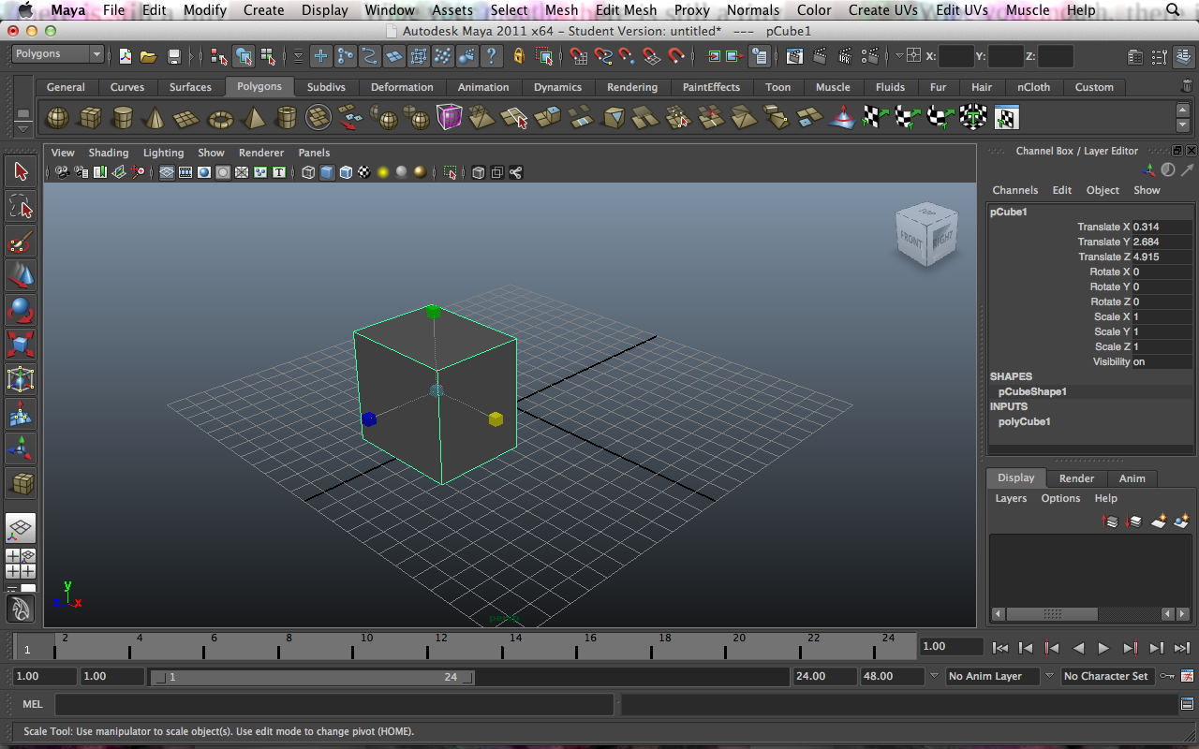Click the open scene folder icon

[x=148, y=56]
